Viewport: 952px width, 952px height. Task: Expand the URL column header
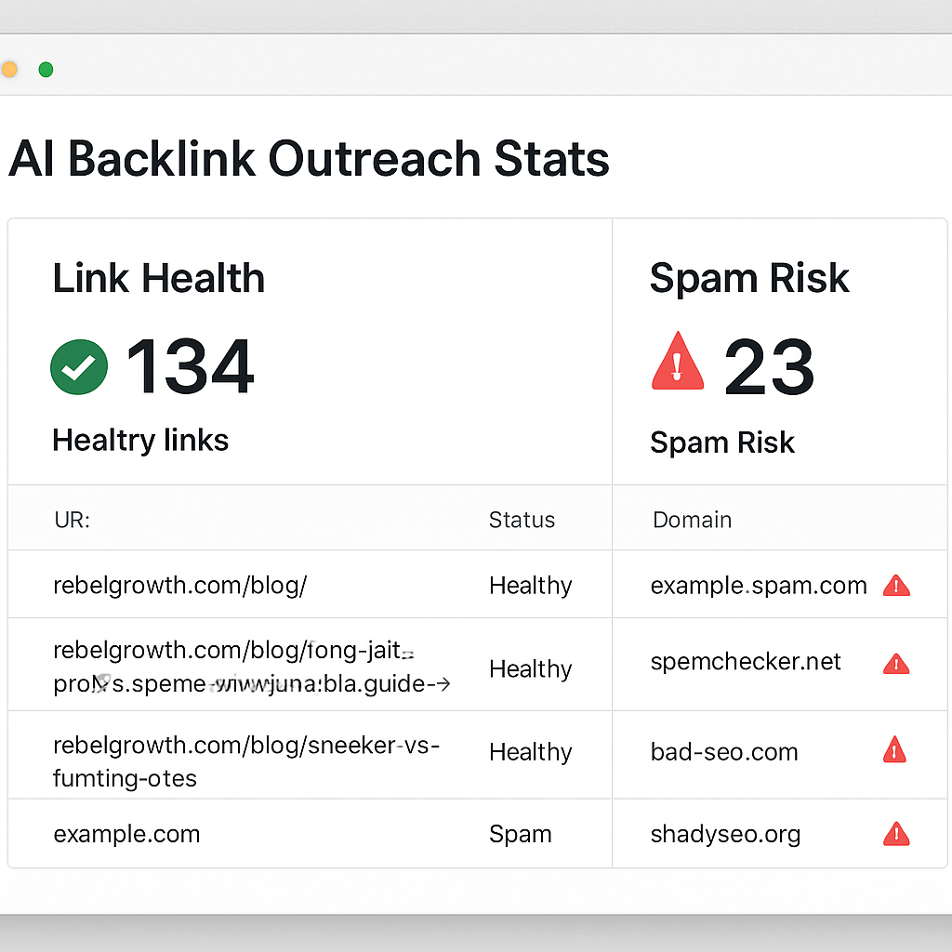[x=72, y=520]
